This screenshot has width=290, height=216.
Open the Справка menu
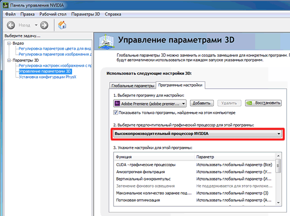[113, 14]
